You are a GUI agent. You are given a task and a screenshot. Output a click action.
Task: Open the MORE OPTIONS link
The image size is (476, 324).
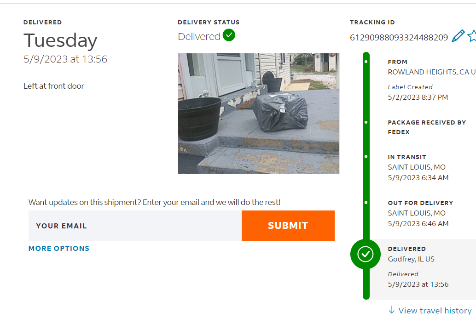pos(59,248)
